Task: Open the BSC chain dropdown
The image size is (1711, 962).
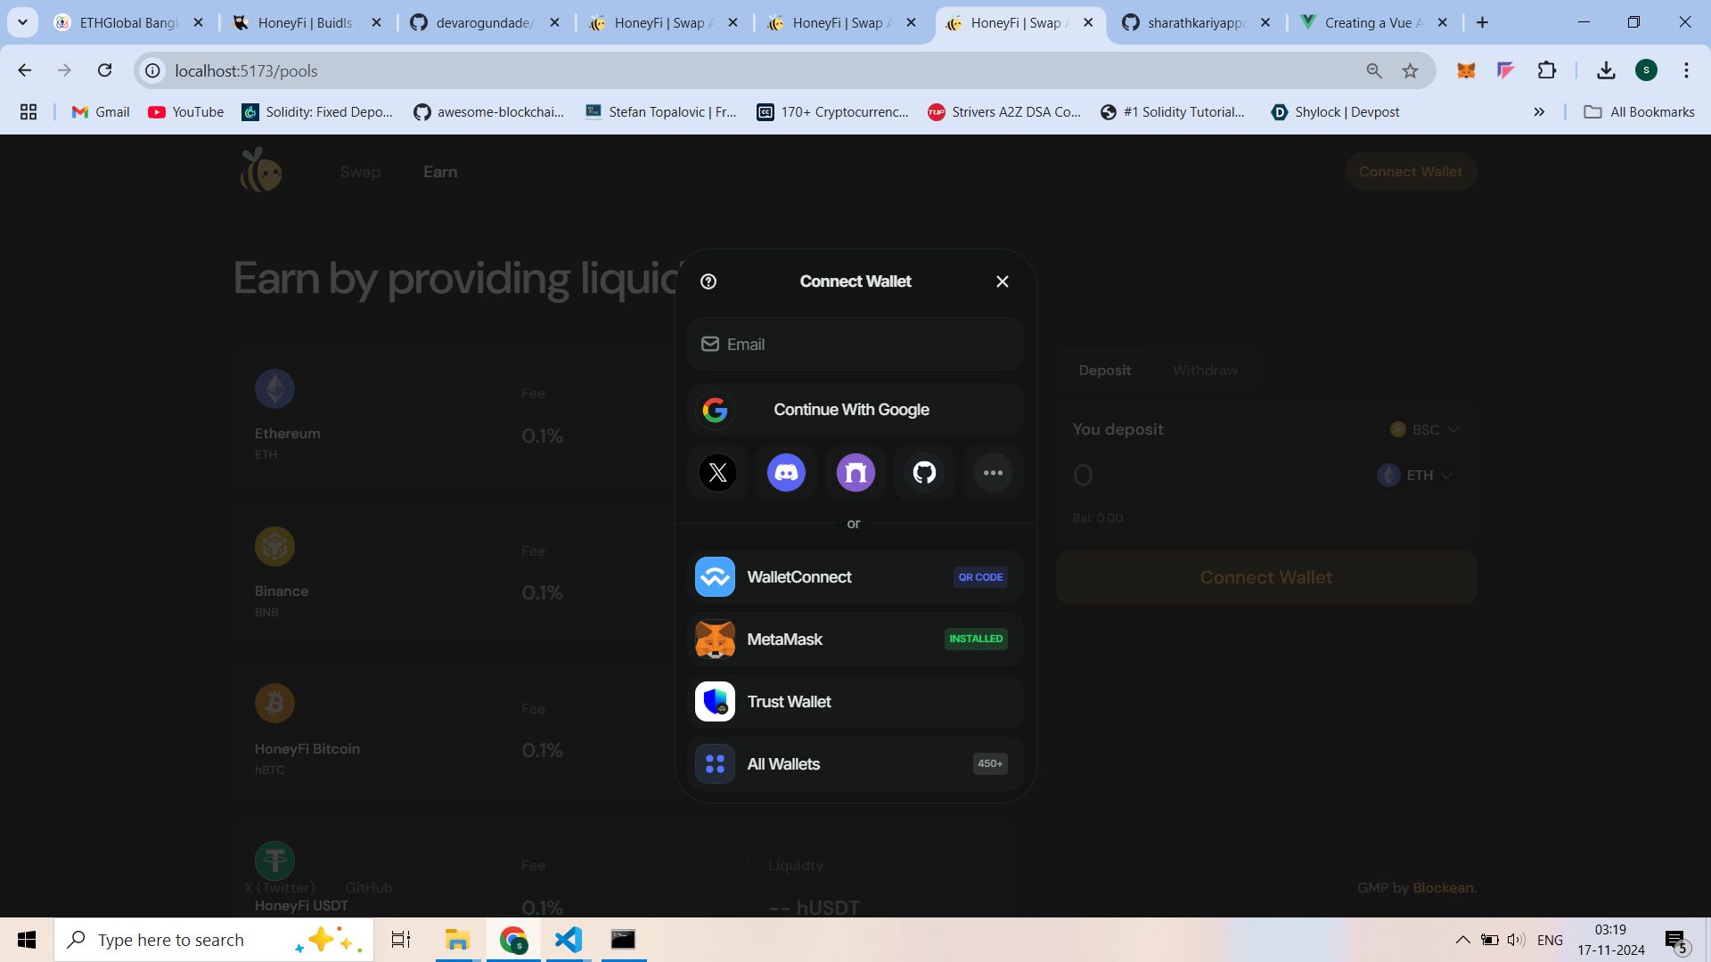Action: [1424, 429]
